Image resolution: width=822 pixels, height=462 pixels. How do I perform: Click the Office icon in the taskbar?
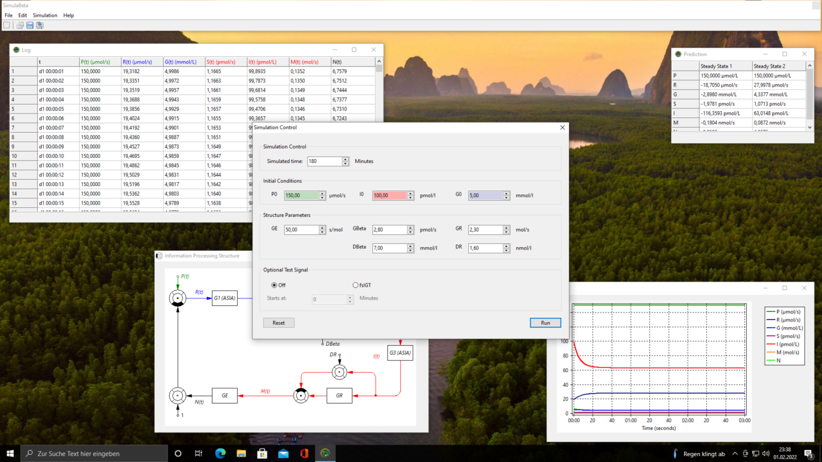pos(304,454)
